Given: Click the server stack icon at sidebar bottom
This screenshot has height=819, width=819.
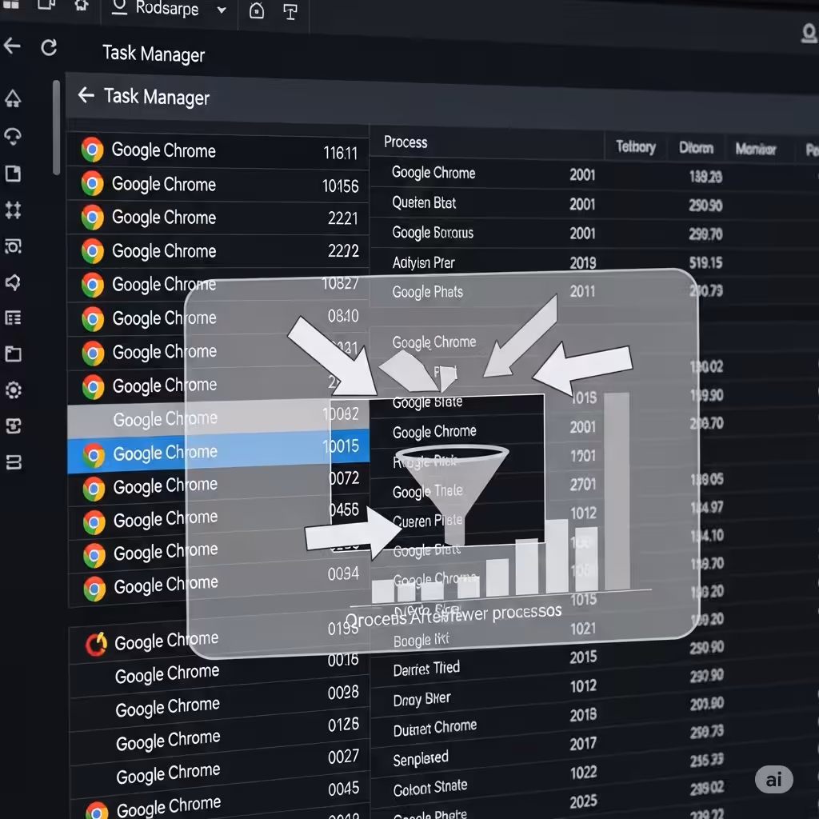Looking at the screenshot, I should coord(14,462).
